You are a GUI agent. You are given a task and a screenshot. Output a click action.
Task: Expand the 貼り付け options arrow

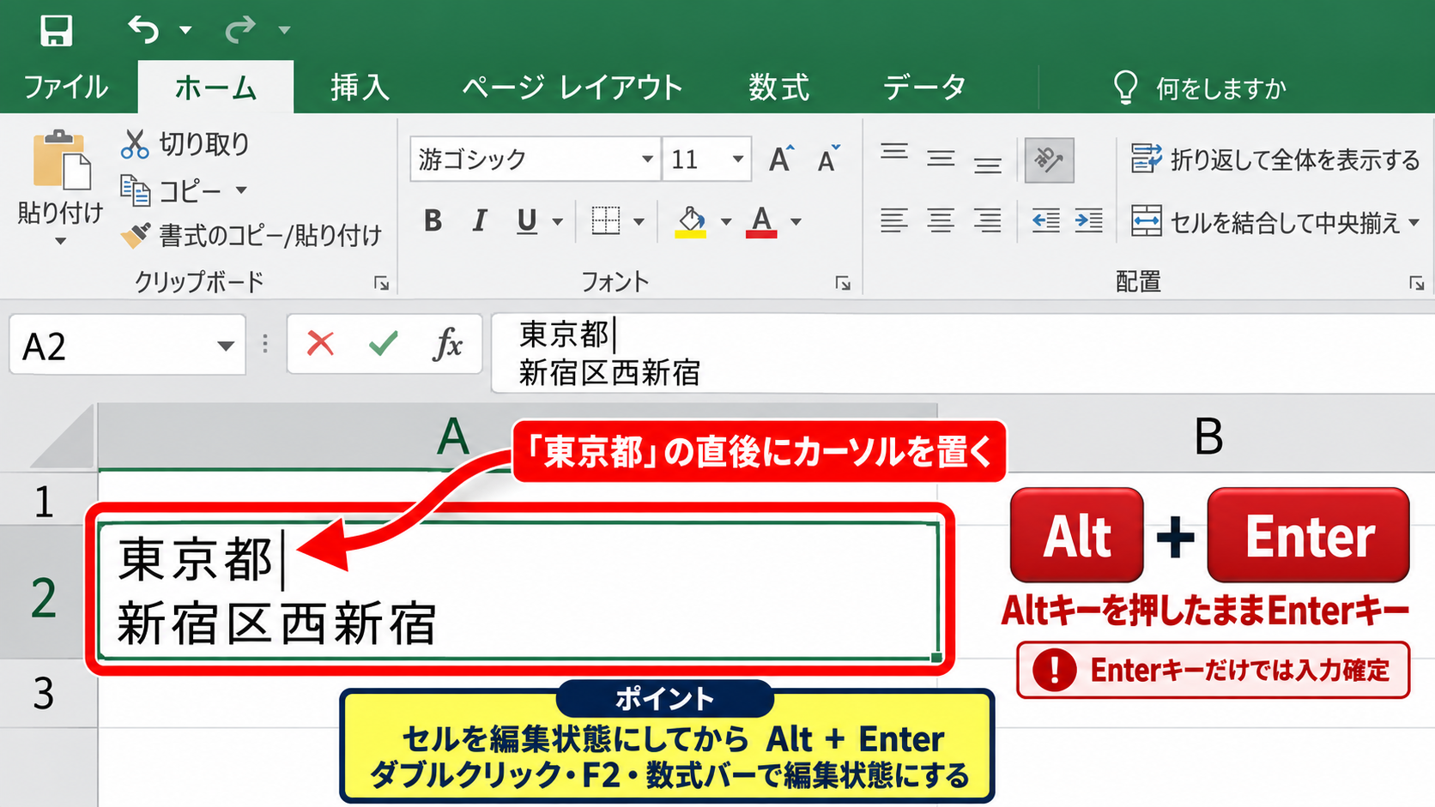pos(60,242)
